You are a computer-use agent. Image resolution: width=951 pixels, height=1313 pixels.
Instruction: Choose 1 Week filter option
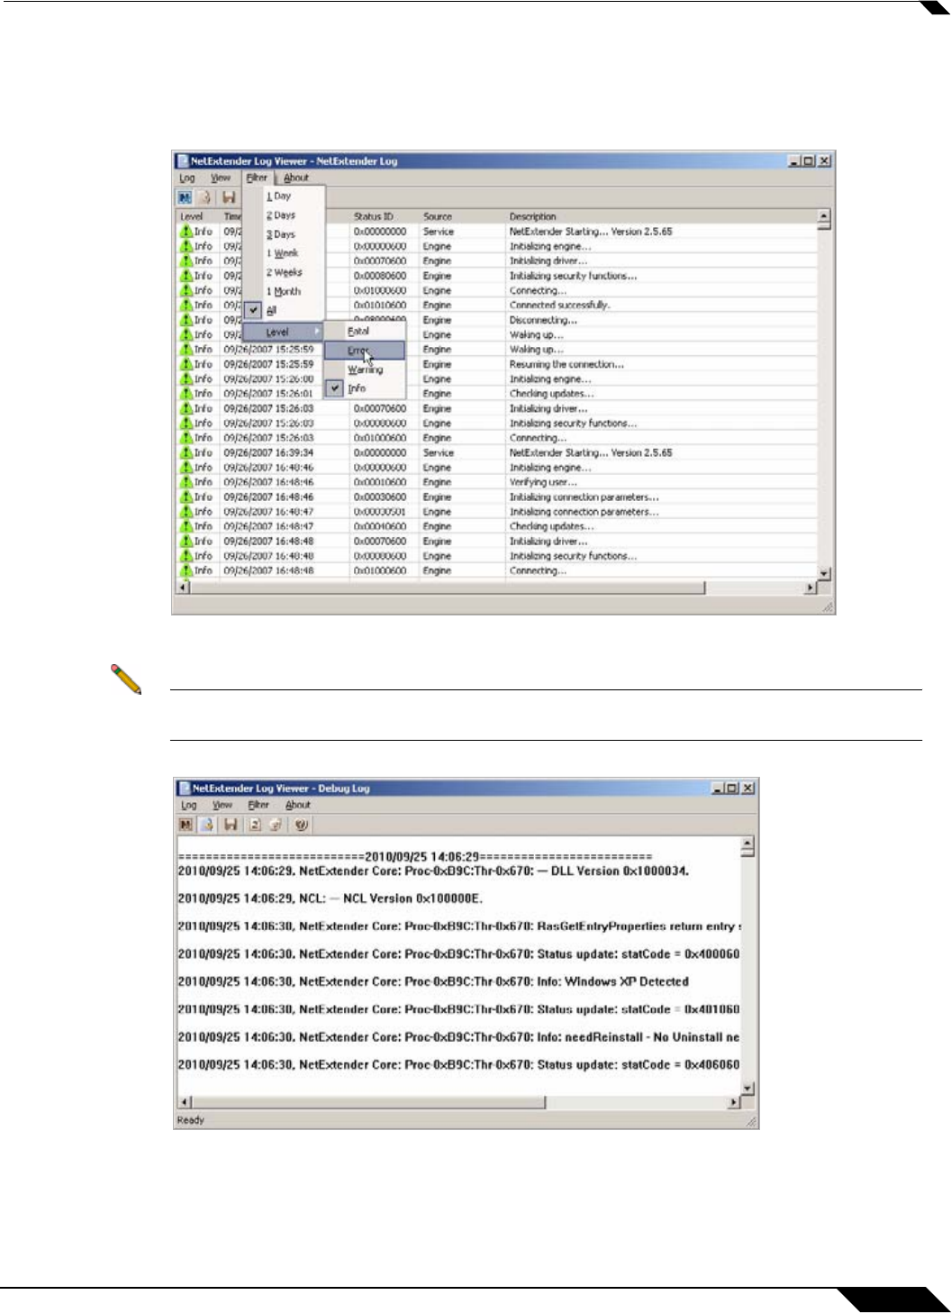click(283, 253)
